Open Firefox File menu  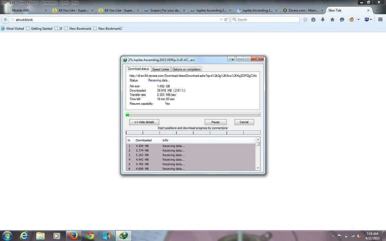(x=4, y=3)
